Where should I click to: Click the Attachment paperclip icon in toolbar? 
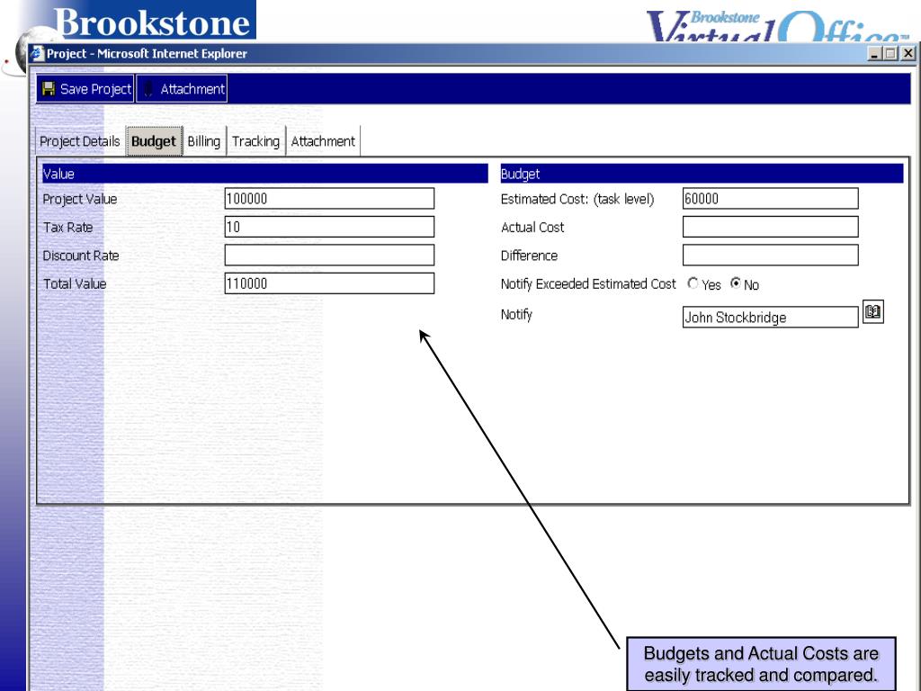pyautogui.click(x=148, y=89)
